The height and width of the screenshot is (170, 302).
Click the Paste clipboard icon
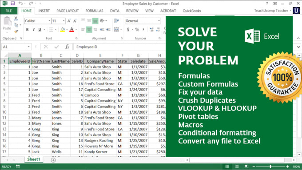7,21
